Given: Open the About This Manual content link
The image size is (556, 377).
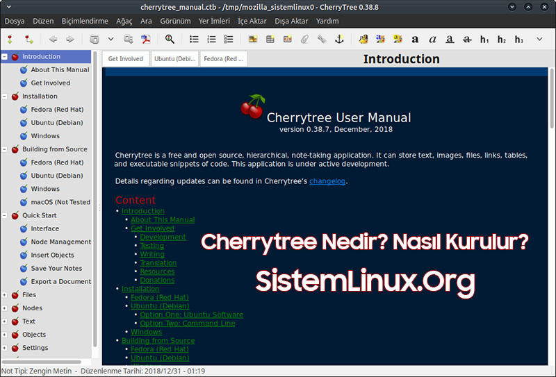Looking at the screenshot, I should click(x=163, y=219).
